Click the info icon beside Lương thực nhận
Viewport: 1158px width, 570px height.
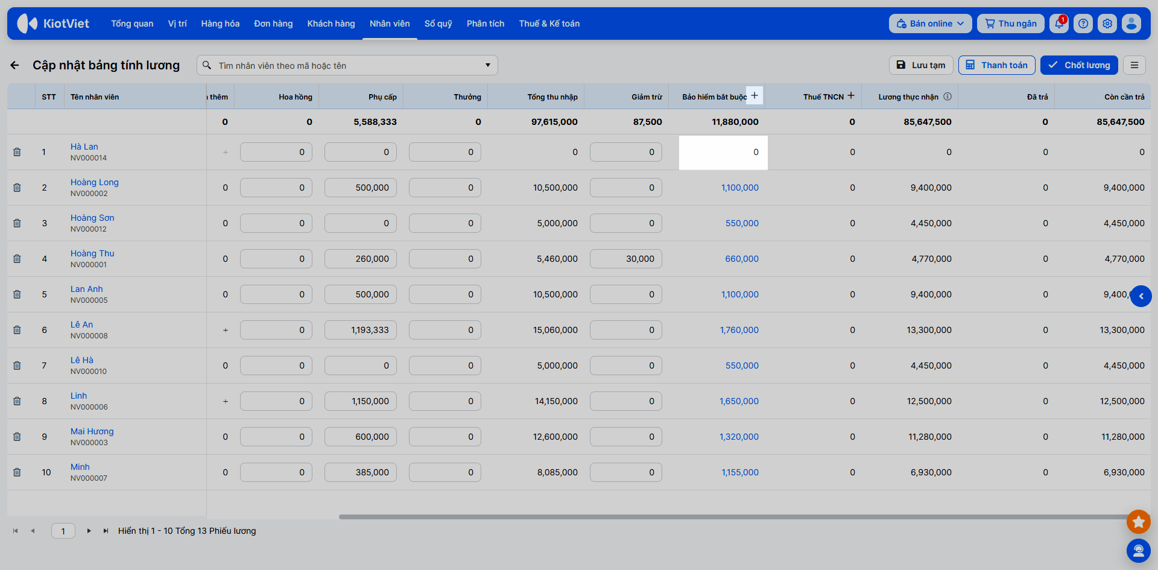[x=948, y=97]
